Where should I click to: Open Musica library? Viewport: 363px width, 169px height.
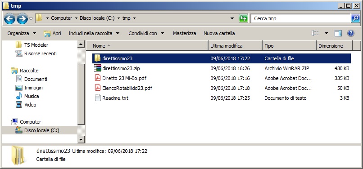click(x=32, y=96)
